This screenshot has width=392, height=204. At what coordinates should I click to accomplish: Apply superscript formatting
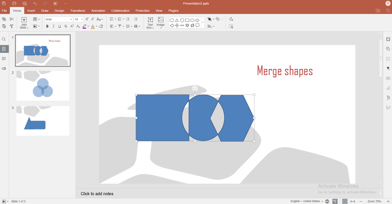(72, 26)
